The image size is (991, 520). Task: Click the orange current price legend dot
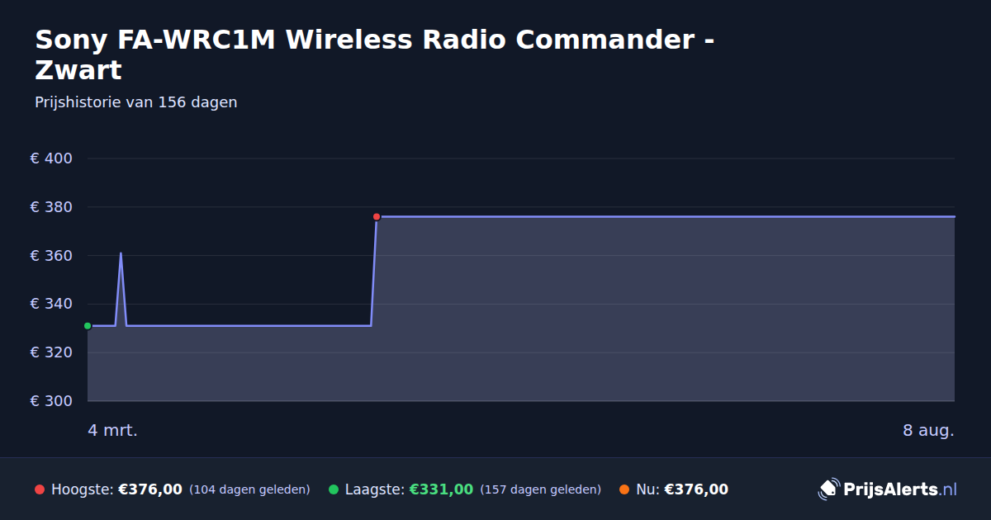[624, 489]
